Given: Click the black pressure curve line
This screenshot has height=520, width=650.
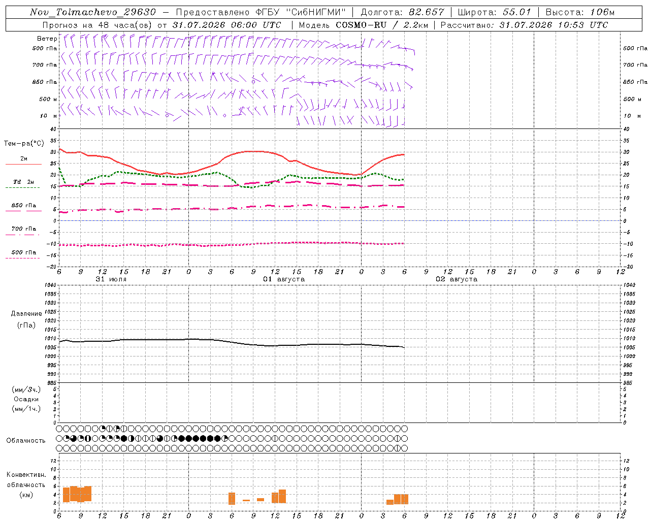Looking at the screenshot, I should [232, 342].
